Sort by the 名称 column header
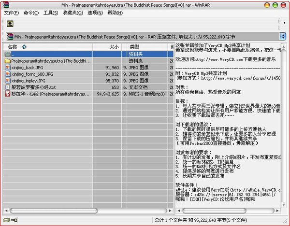Viewport: 290px width, 226px height. click(x=48, y=47)
